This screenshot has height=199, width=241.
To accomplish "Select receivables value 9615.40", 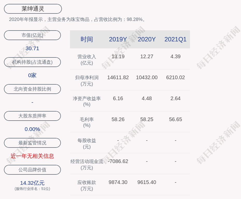I will [147, 182].
